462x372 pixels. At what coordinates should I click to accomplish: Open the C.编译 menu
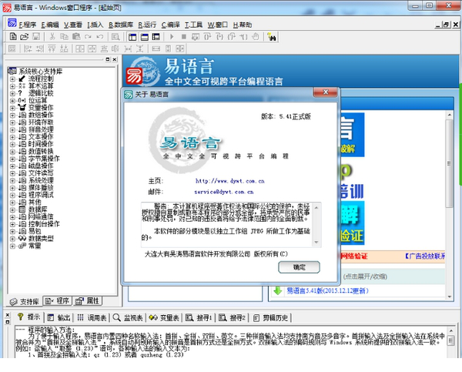pos(170,25)
